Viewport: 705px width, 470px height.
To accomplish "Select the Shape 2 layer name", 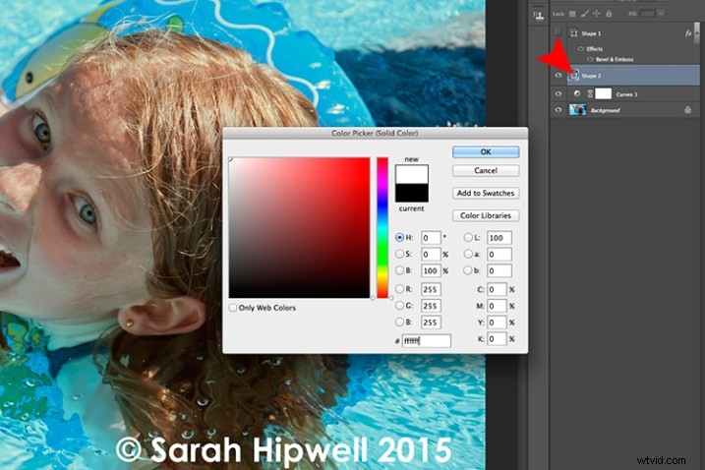I will (591, 76).
